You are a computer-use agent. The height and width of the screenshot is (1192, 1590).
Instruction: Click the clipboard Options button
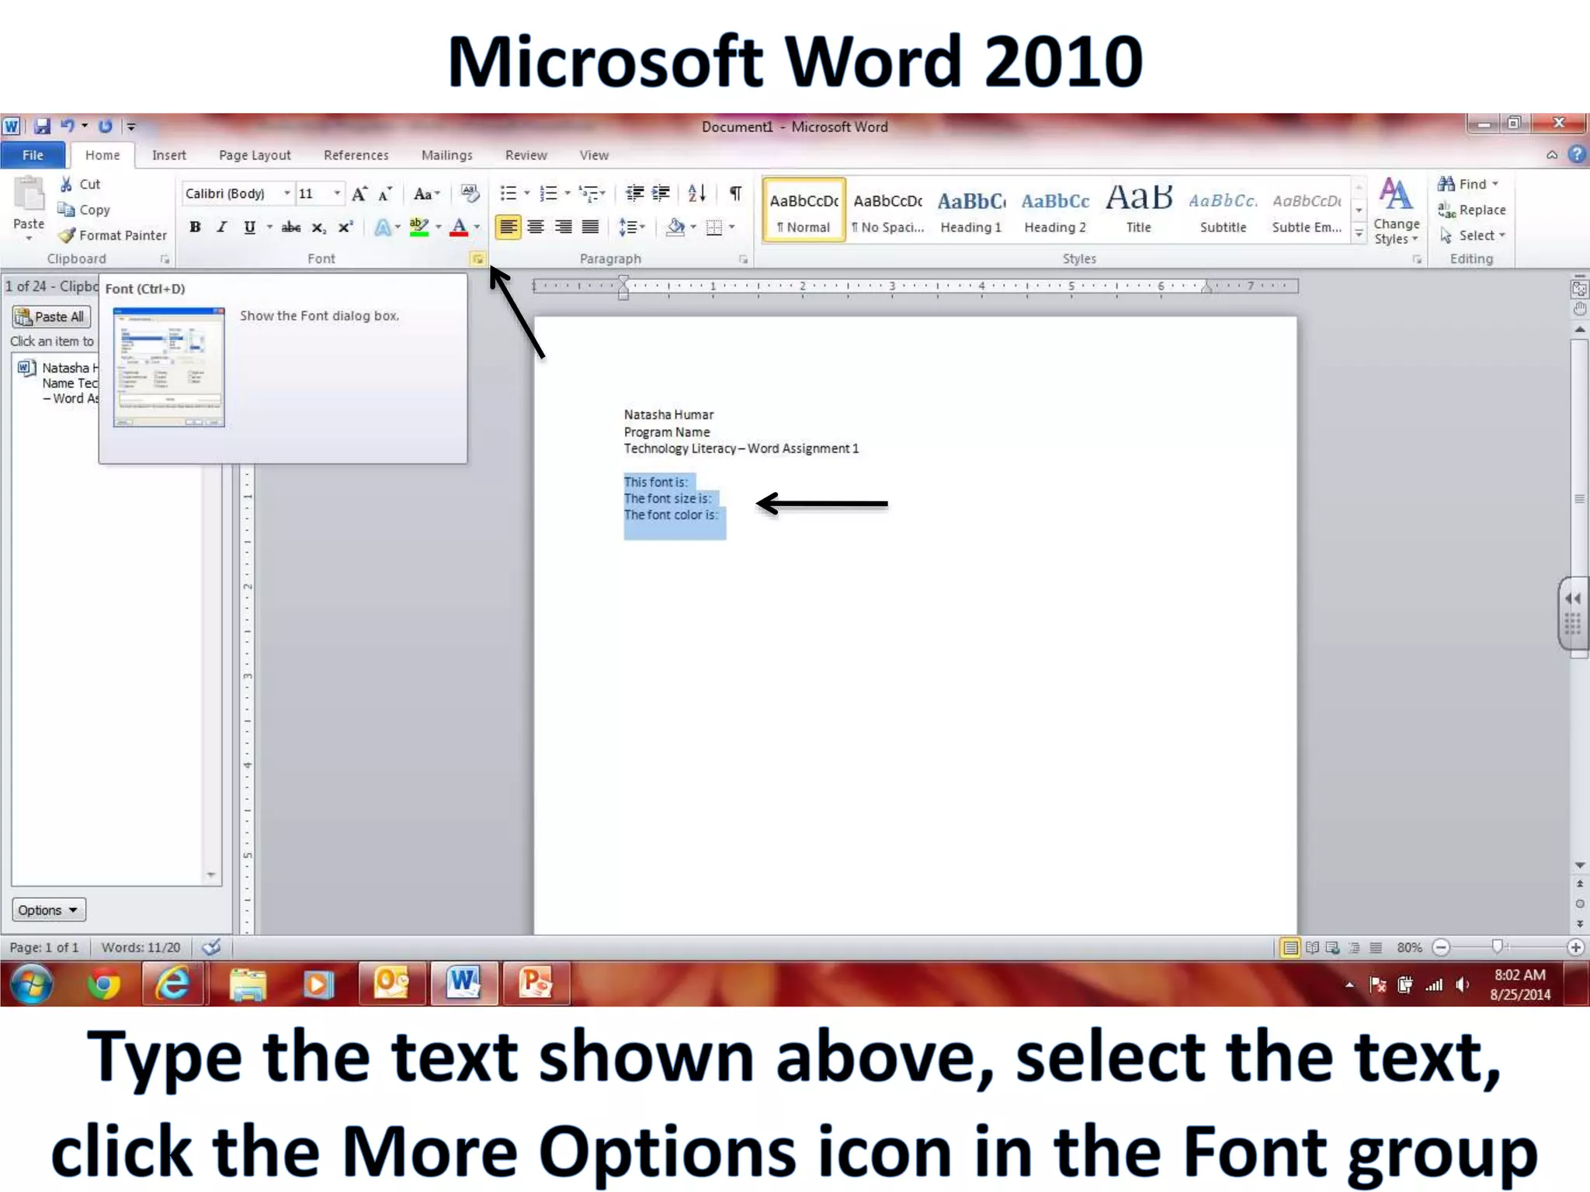point(48,910)
